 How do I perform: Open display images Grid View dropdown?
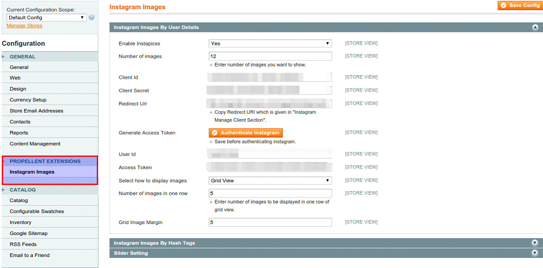pyautogui.click(x=270, y=180)
